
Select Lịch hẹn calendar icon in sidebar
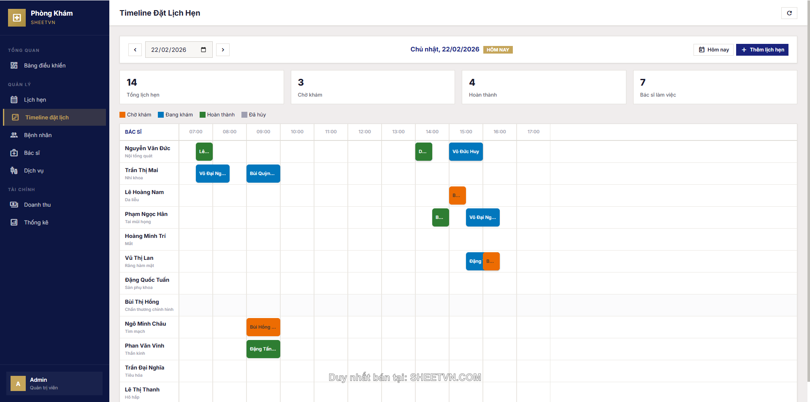pyautogui.click(x=14, y=100)
